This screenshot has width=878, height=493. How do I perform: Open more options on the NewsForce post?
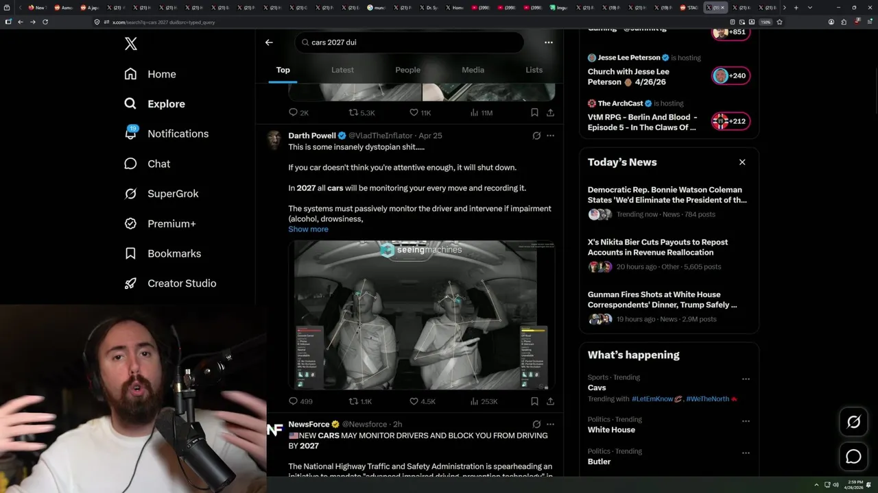tap(550, 425)
